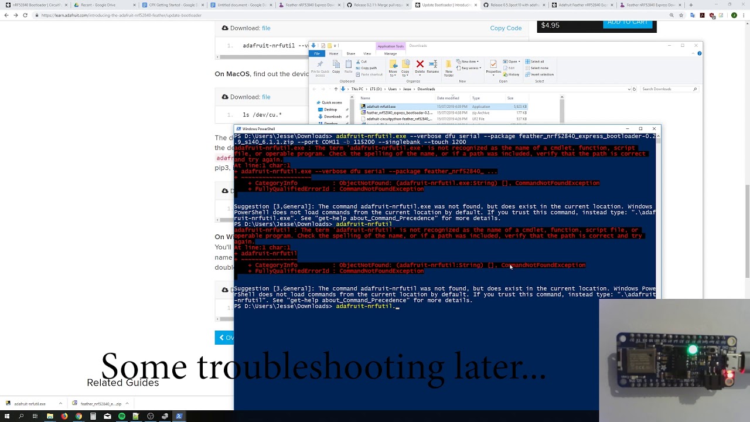This screenshot has height=422, width=750.
Task: Select Downloads in Explorer sidebar
Action: pos(332,117)
